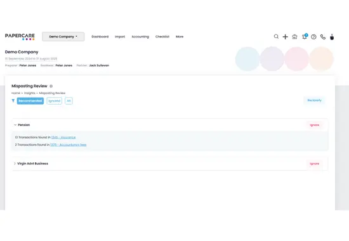Open the Checklist menu
349x241 pixels.
tap(162, 37)
